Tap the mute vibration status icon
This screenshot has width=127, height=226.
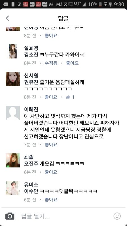pyautogui.click(x=59, y=4)
